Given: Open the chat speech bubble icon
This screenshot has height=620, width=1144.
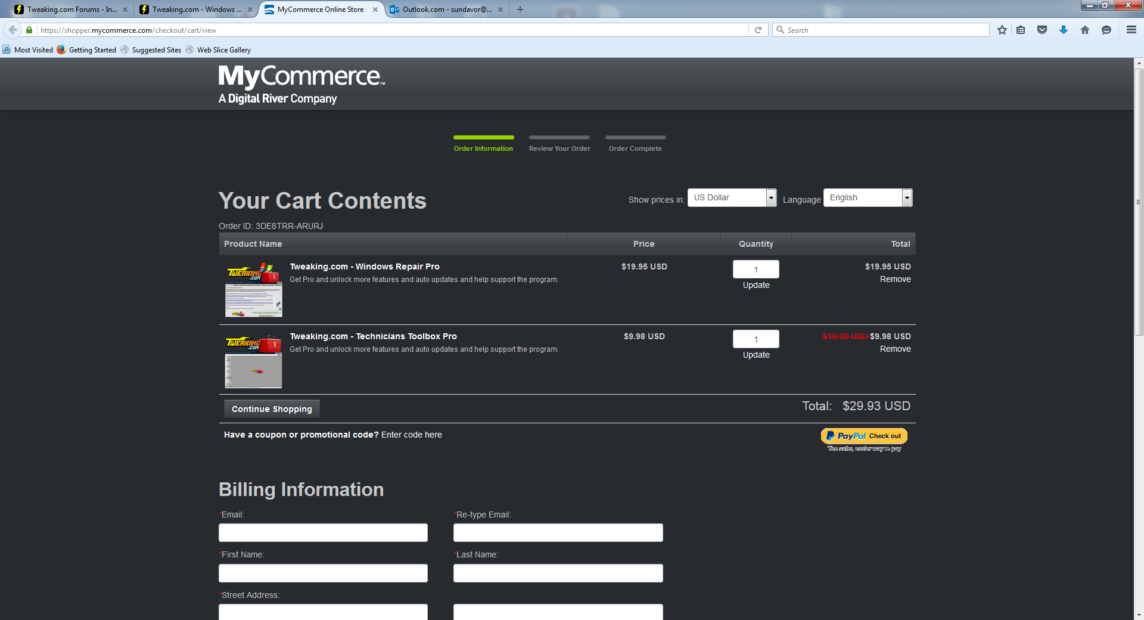Looking at the screenshot, I should pyautogui.click(x=1106, y=30).
